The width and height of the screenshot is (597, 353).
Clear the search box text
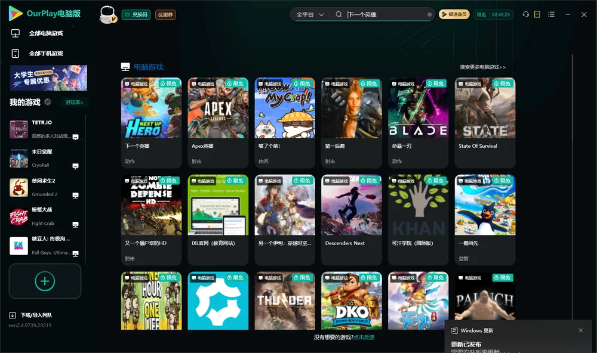[x=429, y=14]
